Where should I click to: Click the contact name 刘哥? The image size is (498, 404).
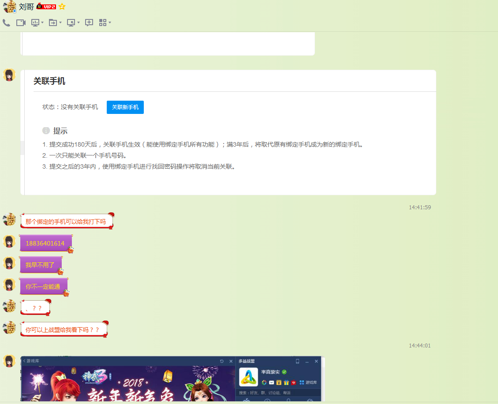click(x=26, y=7)
